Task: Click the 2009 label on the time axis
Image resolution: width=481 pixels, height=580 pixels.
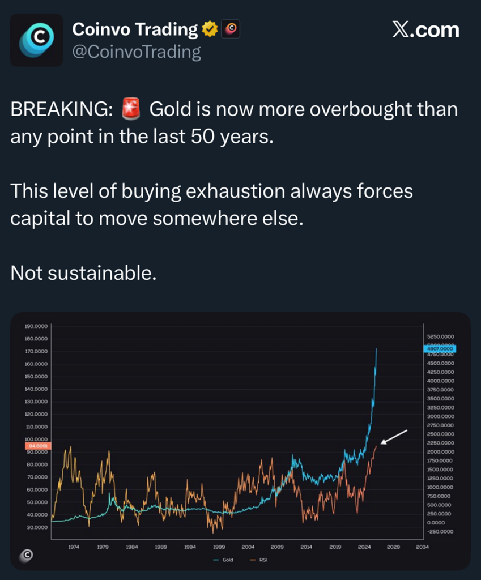Action: coord(277,547)
